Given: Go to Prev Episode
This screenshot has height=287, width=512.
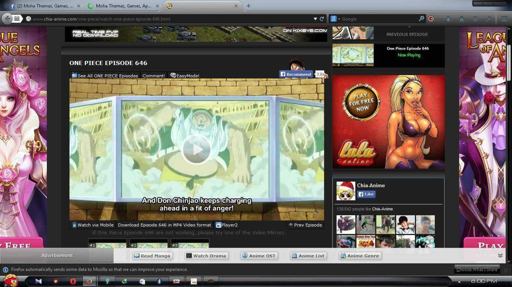Looking at the screenshot, I should pyautogui.click(x=305, y=225).
